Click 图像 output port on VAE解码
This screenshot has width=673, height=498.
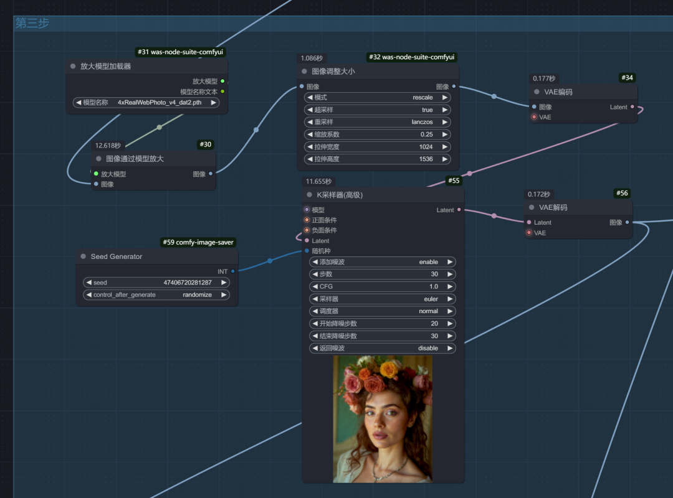pos(627,222)
